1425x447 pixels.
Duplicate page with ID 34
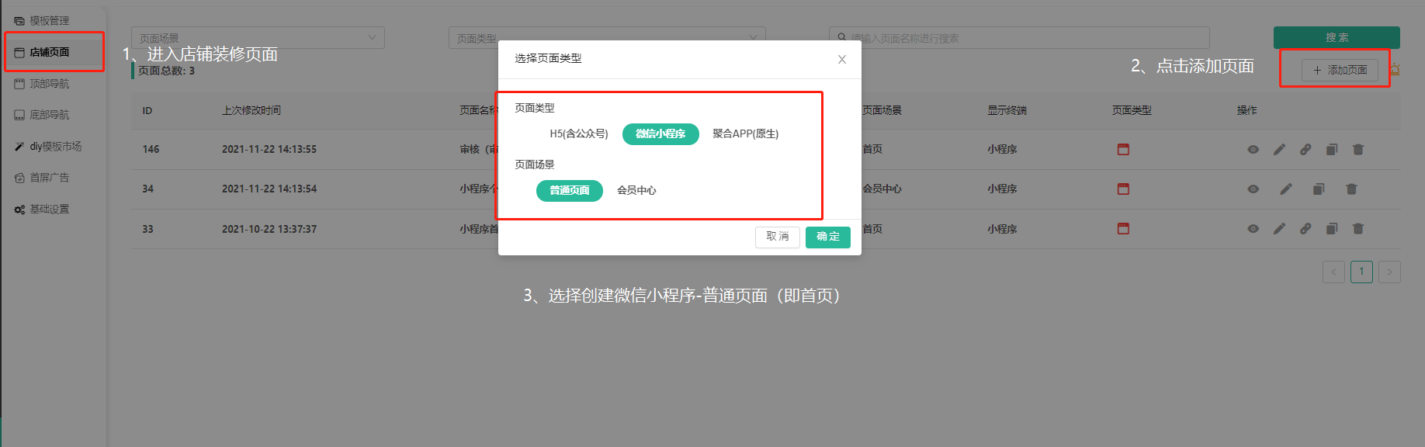pos(1319,189)
